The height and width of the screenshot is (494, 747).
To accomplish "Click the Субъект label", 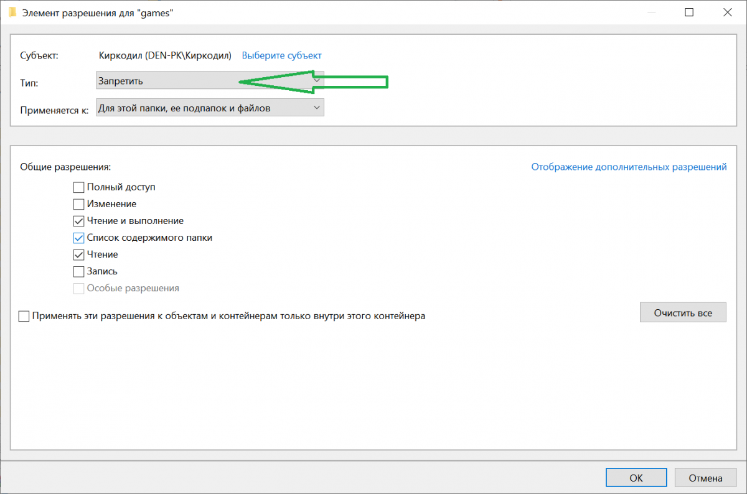I will coord(39,55).
